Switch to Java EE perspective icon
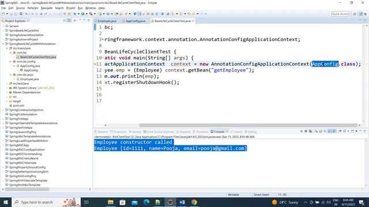Viewport: 369px width, 207px height. [x=361, y=14]
